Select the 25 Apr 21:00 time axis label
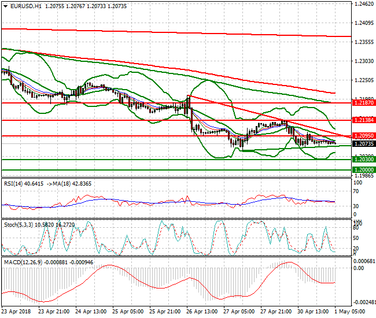Viewport: 376px width, 318px height. click(x=165, y=312)
